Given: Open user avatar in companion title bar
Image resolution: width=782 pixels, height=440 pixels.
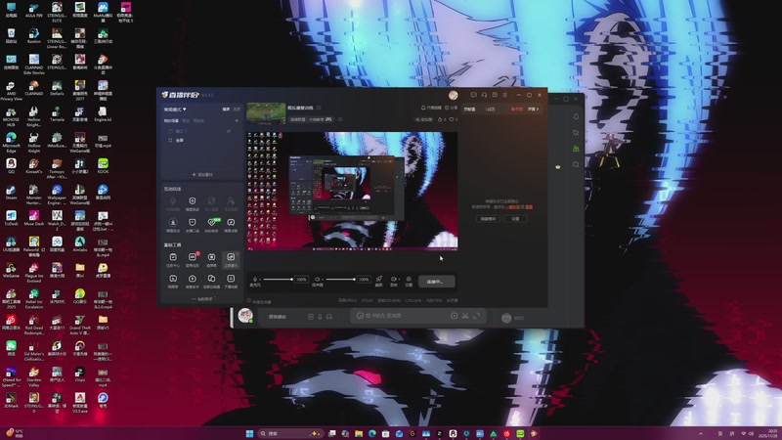Looking at the screenshot, I should [453, 95].
